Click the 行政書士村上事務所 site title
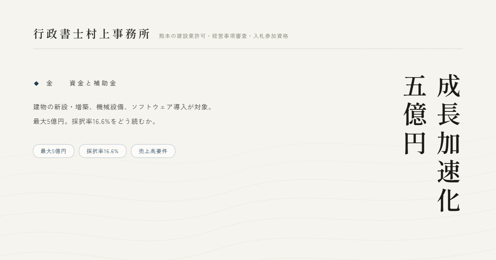 [x=91, y=34]
